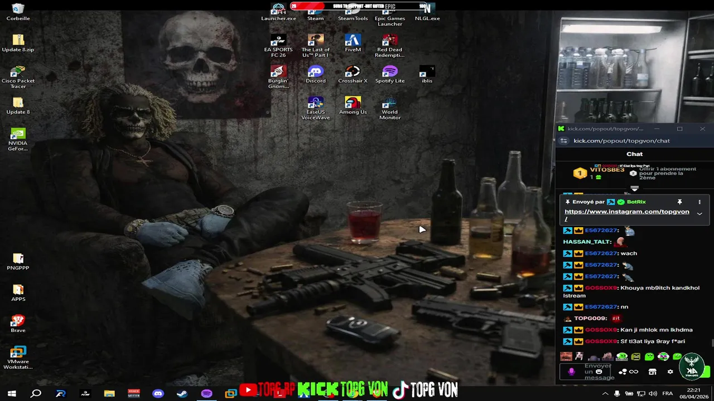Screen dimensions: 714x401
Task: Open the taskbar search magnifier
Action: tap(36, 393)
